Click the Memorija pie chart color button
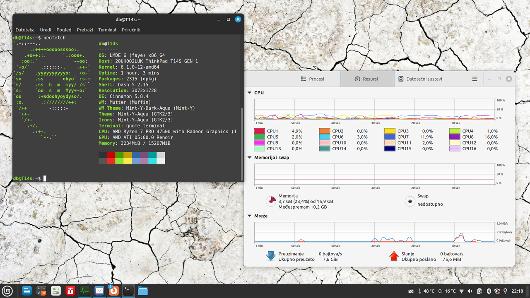 pos(271,201)
